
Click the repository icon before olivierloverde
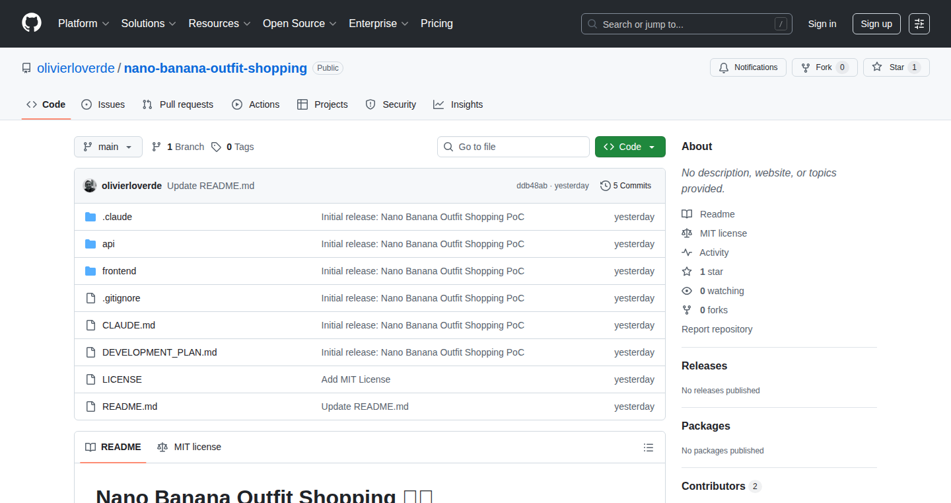pos(26,68)
